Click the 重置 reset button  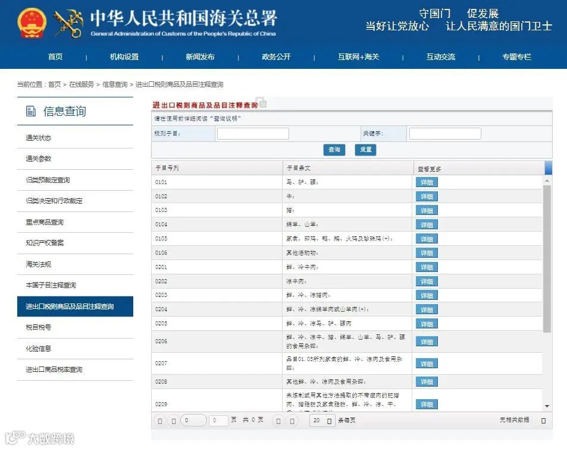(x=365, y=150)
